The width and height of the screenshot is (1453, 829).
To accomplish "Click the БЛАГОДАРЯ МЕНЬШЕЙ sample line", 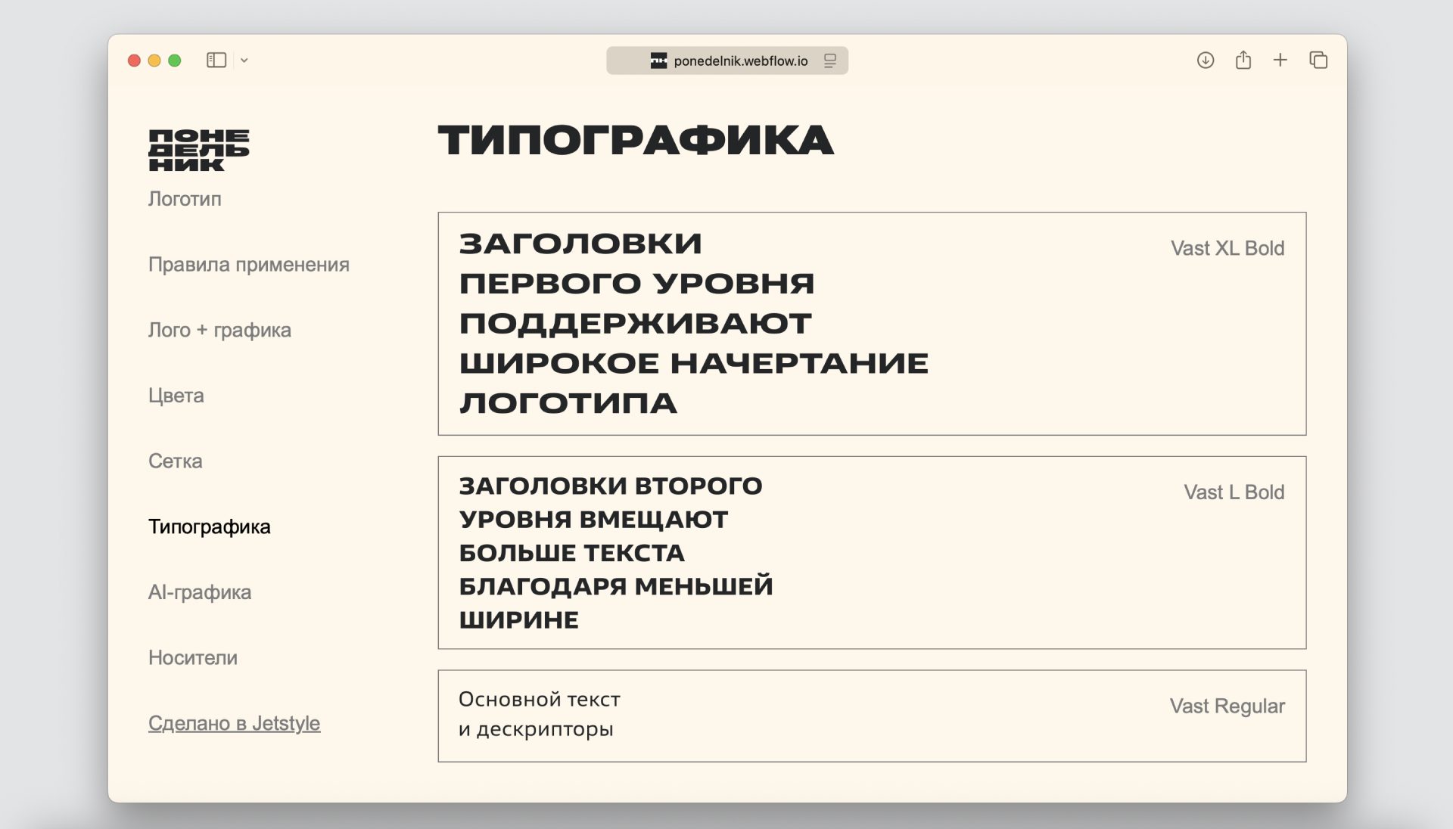I will (616, 586).
